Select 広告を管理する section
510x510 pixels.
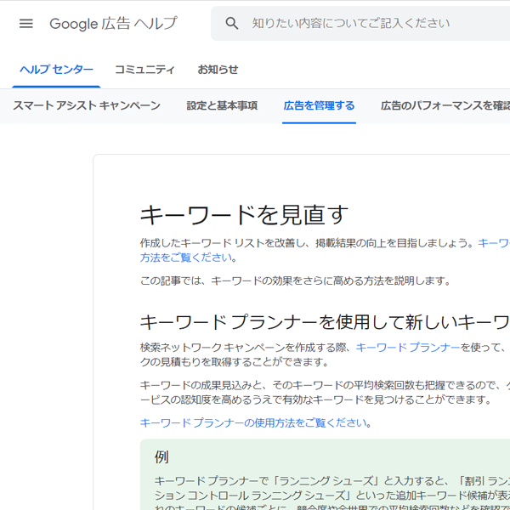coord(319,105)
